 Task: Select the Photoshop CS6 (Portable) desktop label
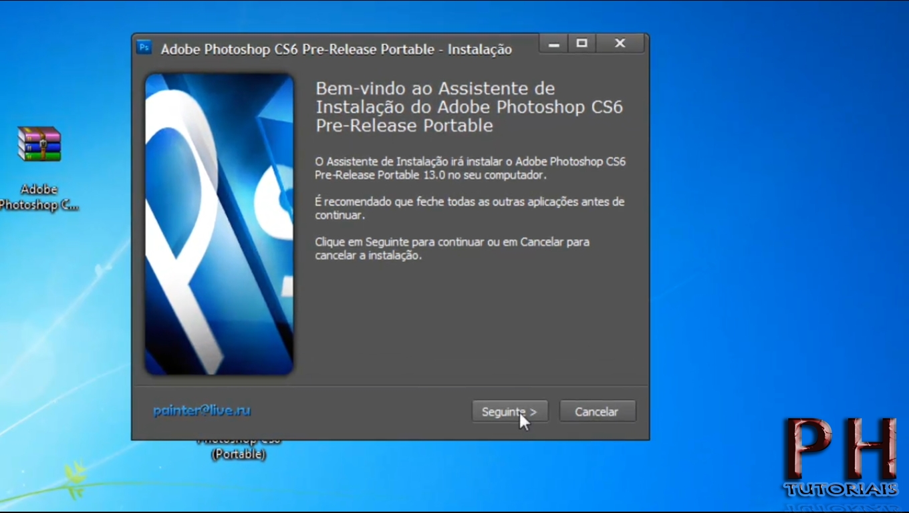(239, 448)
